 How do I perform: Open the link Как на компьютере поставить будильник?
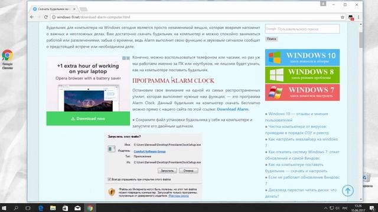tap(296, 168)
